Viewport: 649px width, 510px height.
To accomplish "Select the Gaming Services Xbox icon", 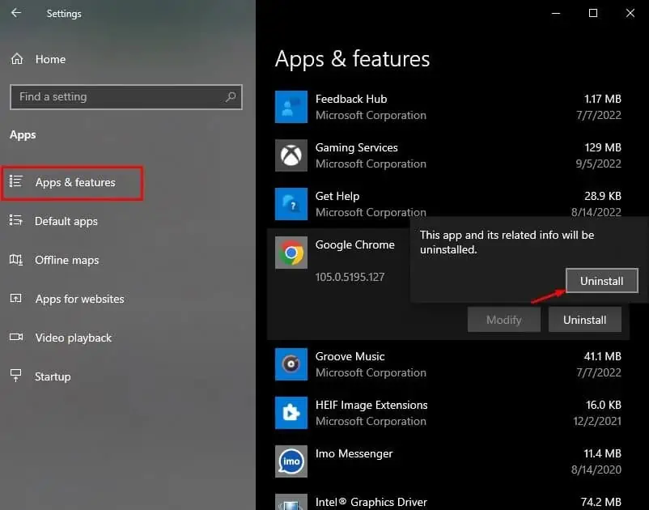I will point(291,155).
